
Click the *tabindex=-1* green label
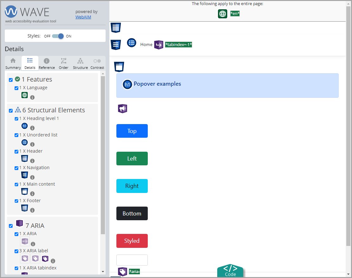point(179,44)
